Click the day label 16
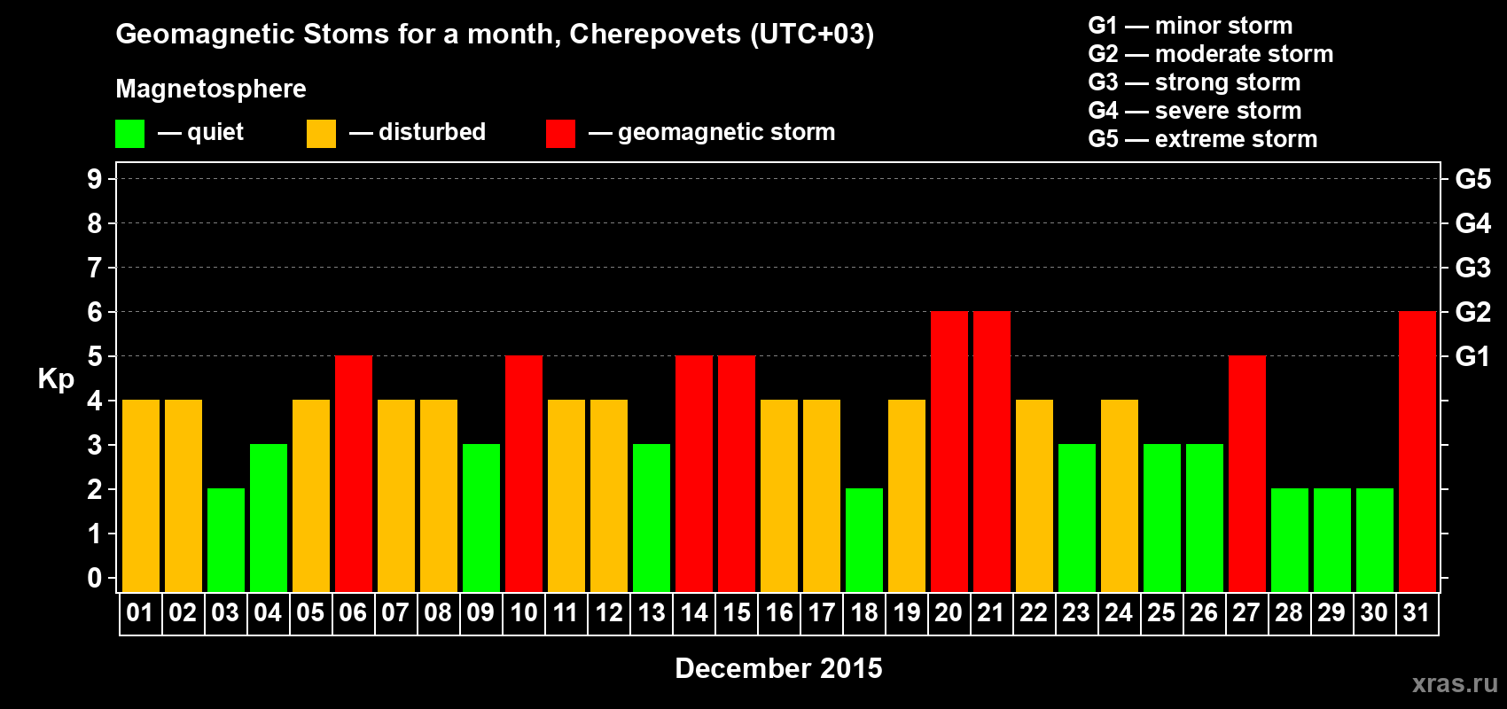Image resolution: width=1507 pixels, height=709 pixels. pyautogui.click(x=779, y=612)
